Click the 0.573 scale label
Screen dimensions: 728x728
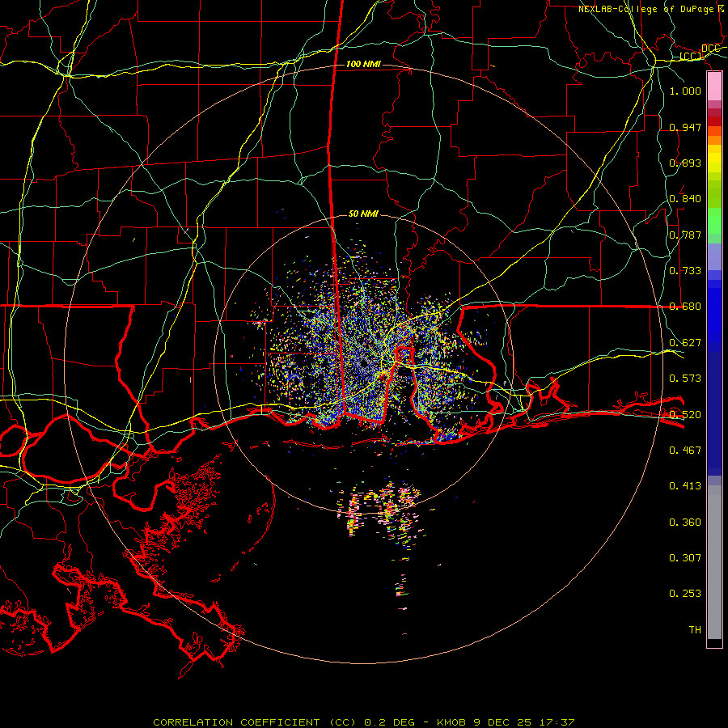click(685, 379)
